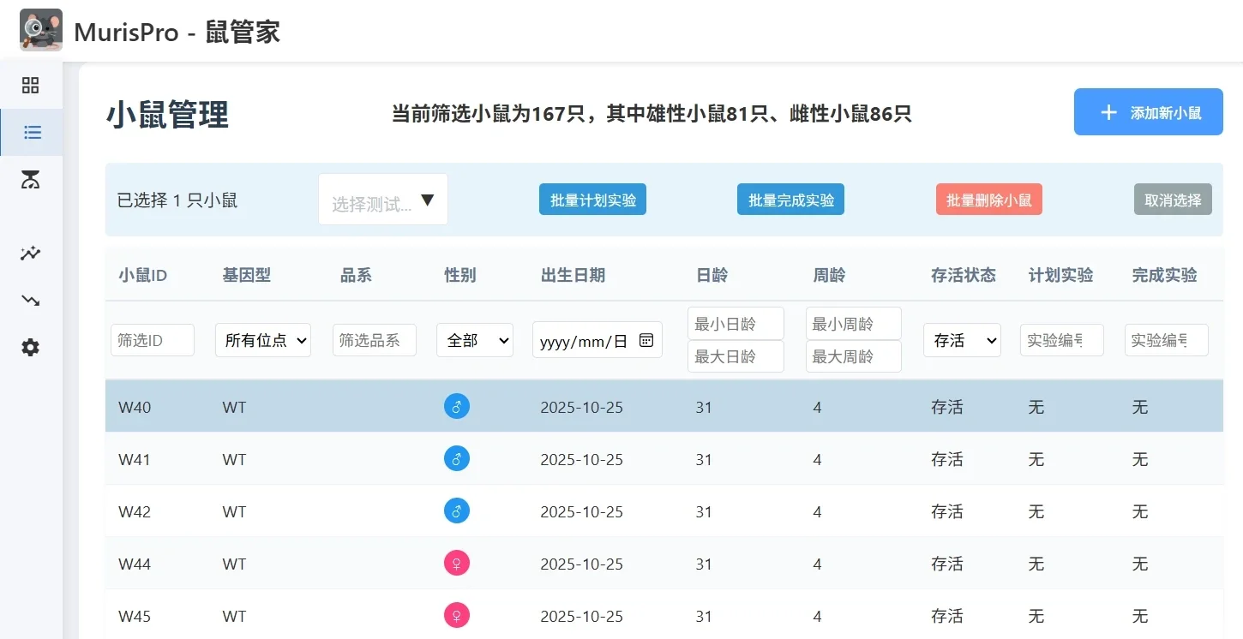This screenshot has width=1243, height=639.
Task: Open the 存活 survival status dropdown
Action: (961, 340)
